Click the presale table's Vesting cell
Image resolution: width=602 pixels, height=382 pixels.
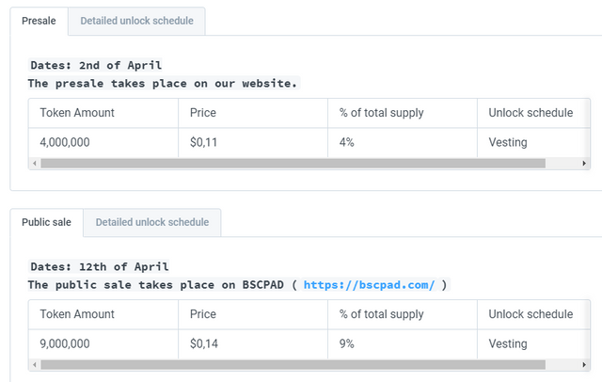(x=508, y=143)
